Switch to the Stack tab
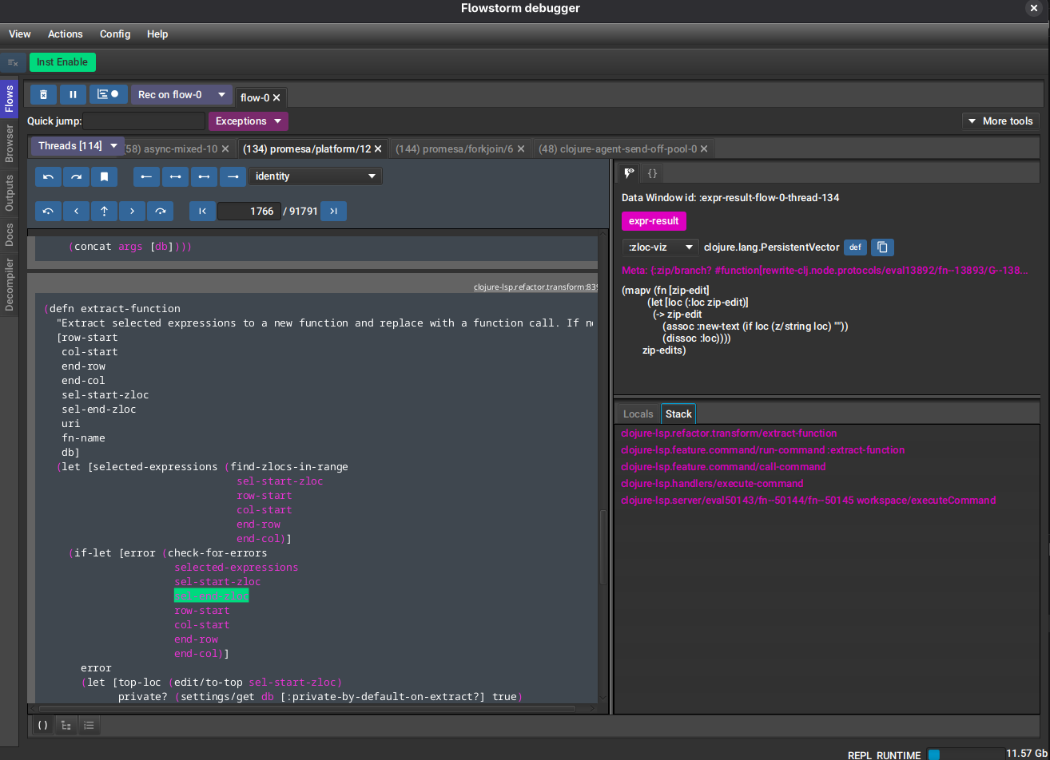 click(x=678, y=414)
